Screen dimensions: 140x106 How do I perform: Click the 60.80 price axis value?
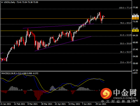(x=135, y=43)
